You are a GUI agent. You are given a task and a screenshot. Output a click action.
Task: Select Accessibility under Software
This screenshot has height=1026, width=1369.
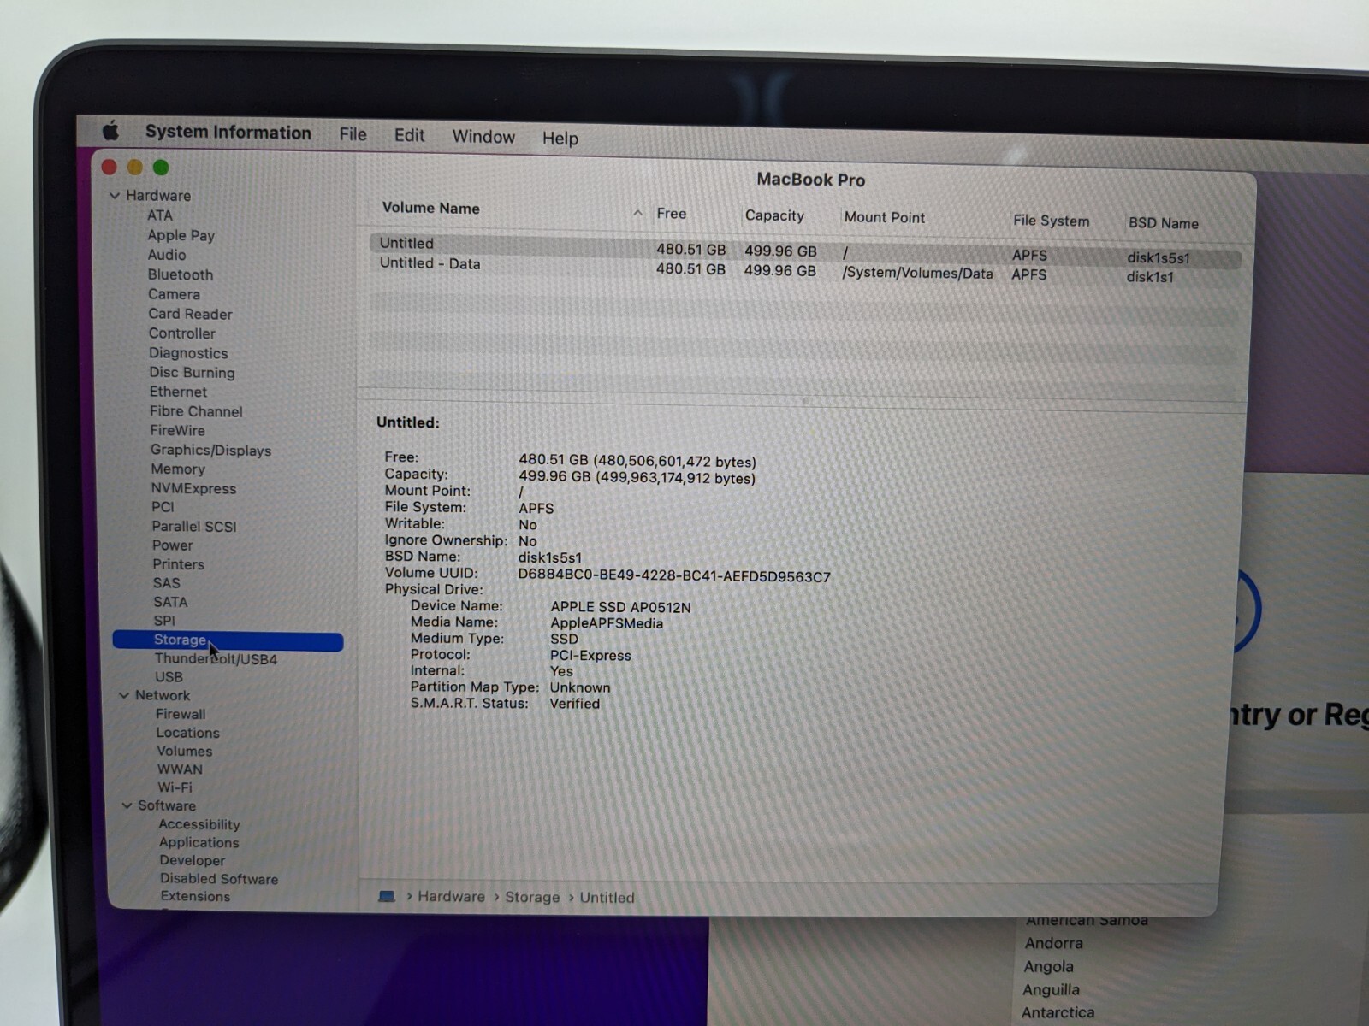click(199, 824)
